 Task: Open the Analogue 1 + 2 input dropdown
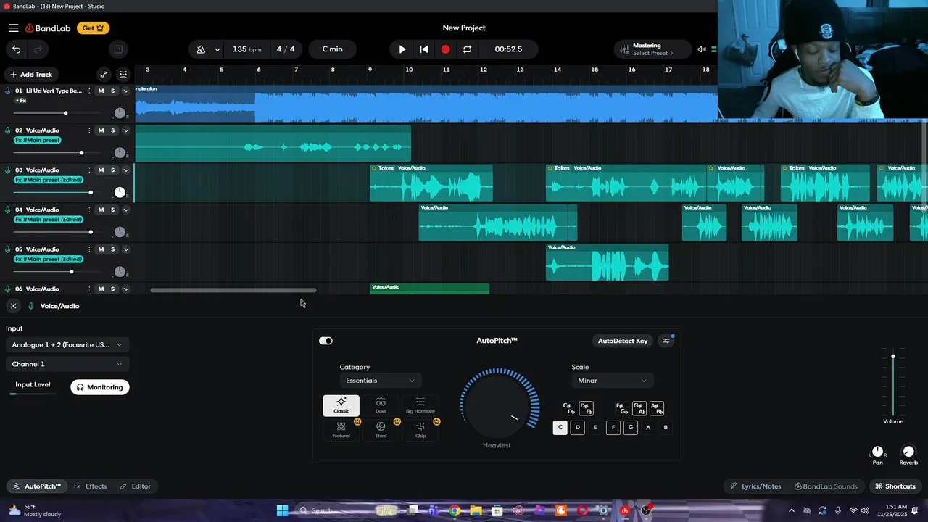67,344
